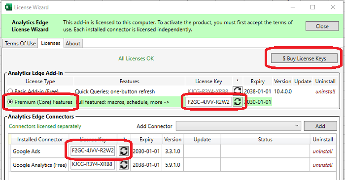
Task: Click the $ Buy License Keys button
Action: tap(304, 59)
